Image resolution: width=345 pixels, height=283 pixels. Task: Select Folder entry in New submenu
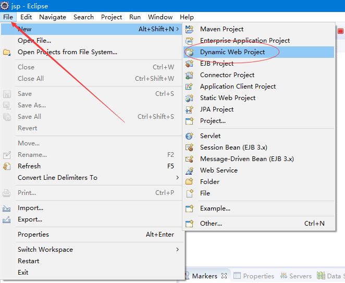point(258,182)
